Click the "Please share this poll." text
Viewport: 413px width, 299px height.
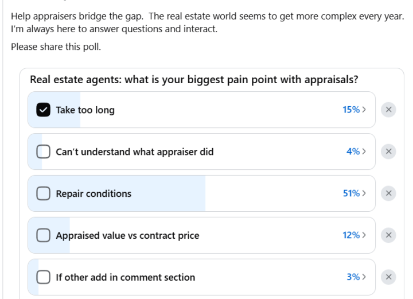[x=56, y=46]
